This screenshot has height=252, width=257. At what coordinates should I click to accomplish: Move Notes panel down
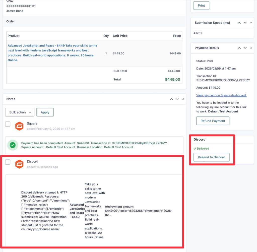click(177, 99)
